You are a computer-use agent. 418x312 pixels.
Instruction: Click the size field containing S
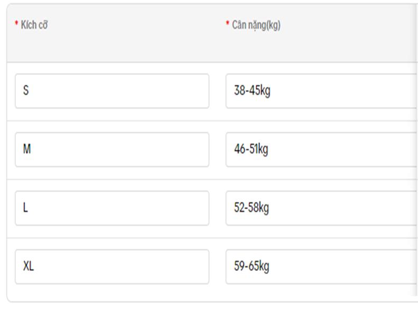[112, 91]
